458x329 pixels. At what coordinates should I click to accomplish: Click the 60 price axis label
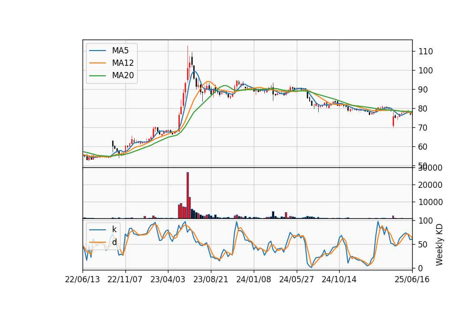pos(423,147)
